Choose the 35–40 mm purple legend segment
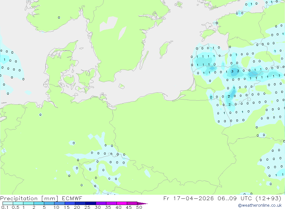The image size is (285, 209). click(111, 203)
